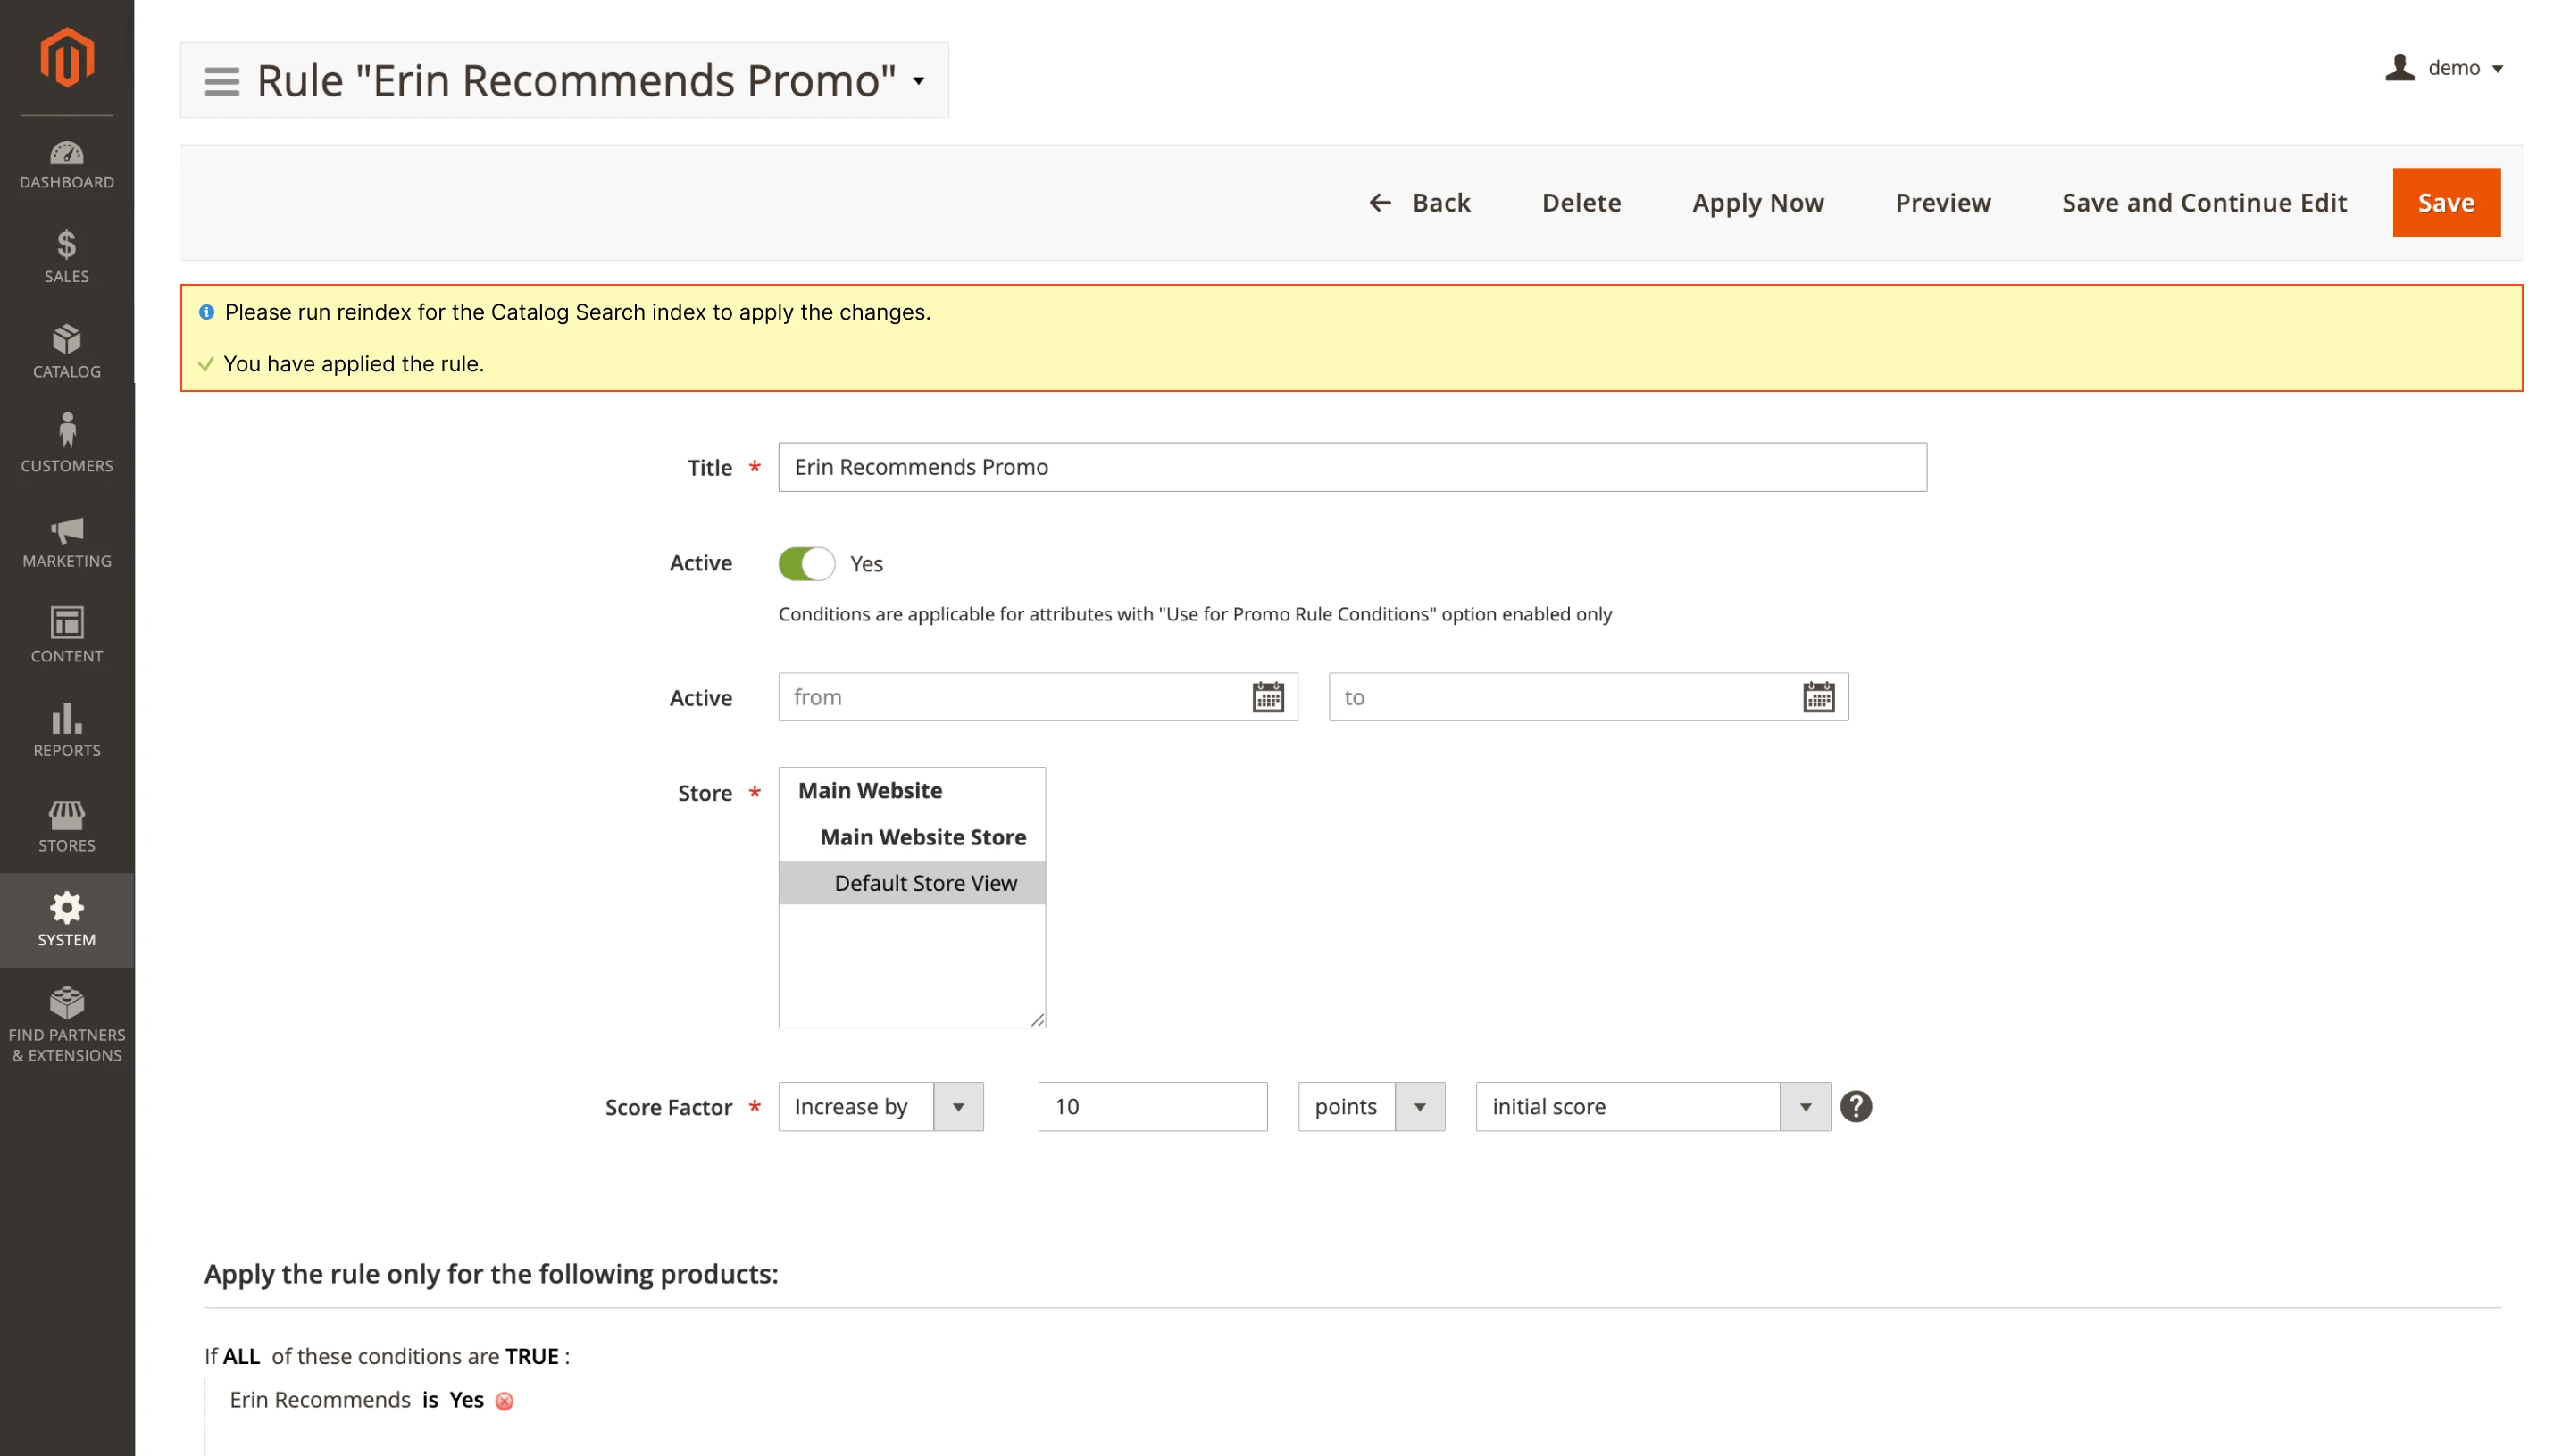Open the Dashboard from the sidebar
2570x1456 pixels.
(66, 165)
